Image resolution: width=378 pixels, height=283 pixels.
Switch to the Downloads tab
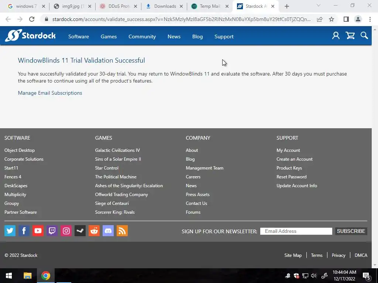pyautogui.click(x=165, y=6)
